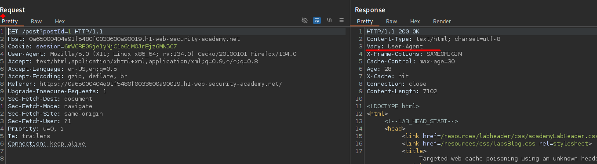Click the Accept: text/html header line
The width and height of the screenshot is (597, 164).
[x=133, y=62]
